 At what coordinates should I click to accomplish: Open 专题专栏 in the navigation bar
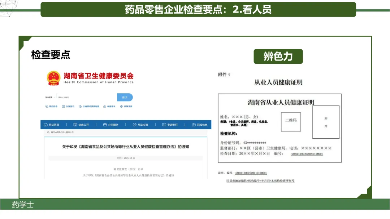click(170, 125)
